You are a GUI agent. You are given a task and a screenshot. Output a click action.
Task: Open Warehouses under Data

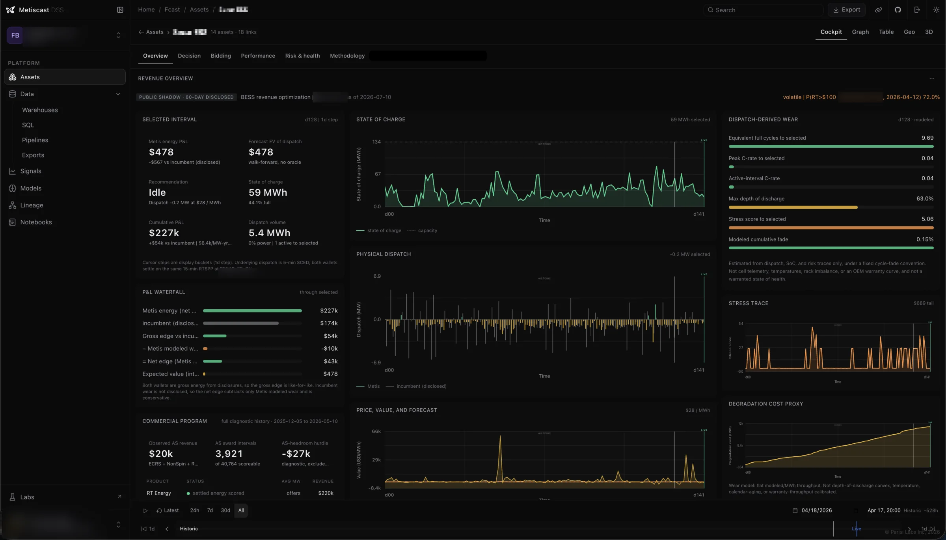pyautogui.click(x=40, y=110)
